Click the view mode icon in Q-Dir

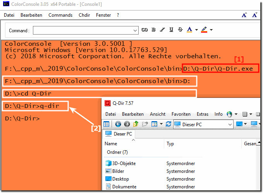point(154,124)
